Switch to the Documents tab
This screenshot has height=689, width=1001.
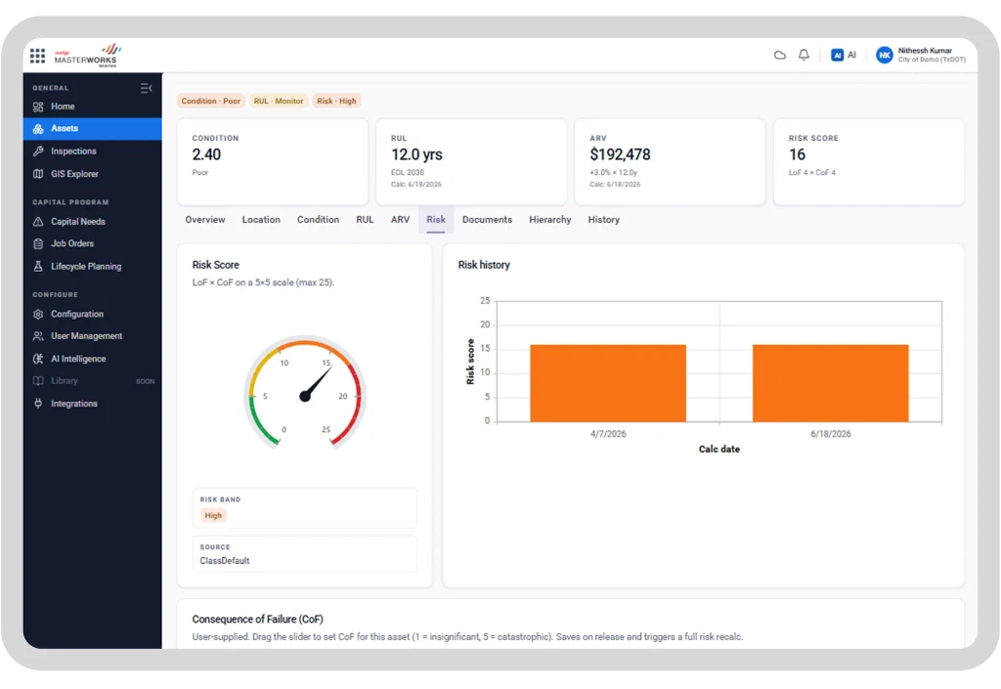coord(487,220)
